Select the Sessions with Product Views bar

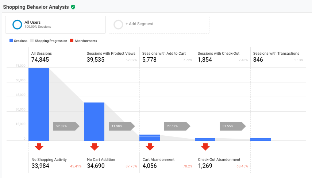pos(94,121)
